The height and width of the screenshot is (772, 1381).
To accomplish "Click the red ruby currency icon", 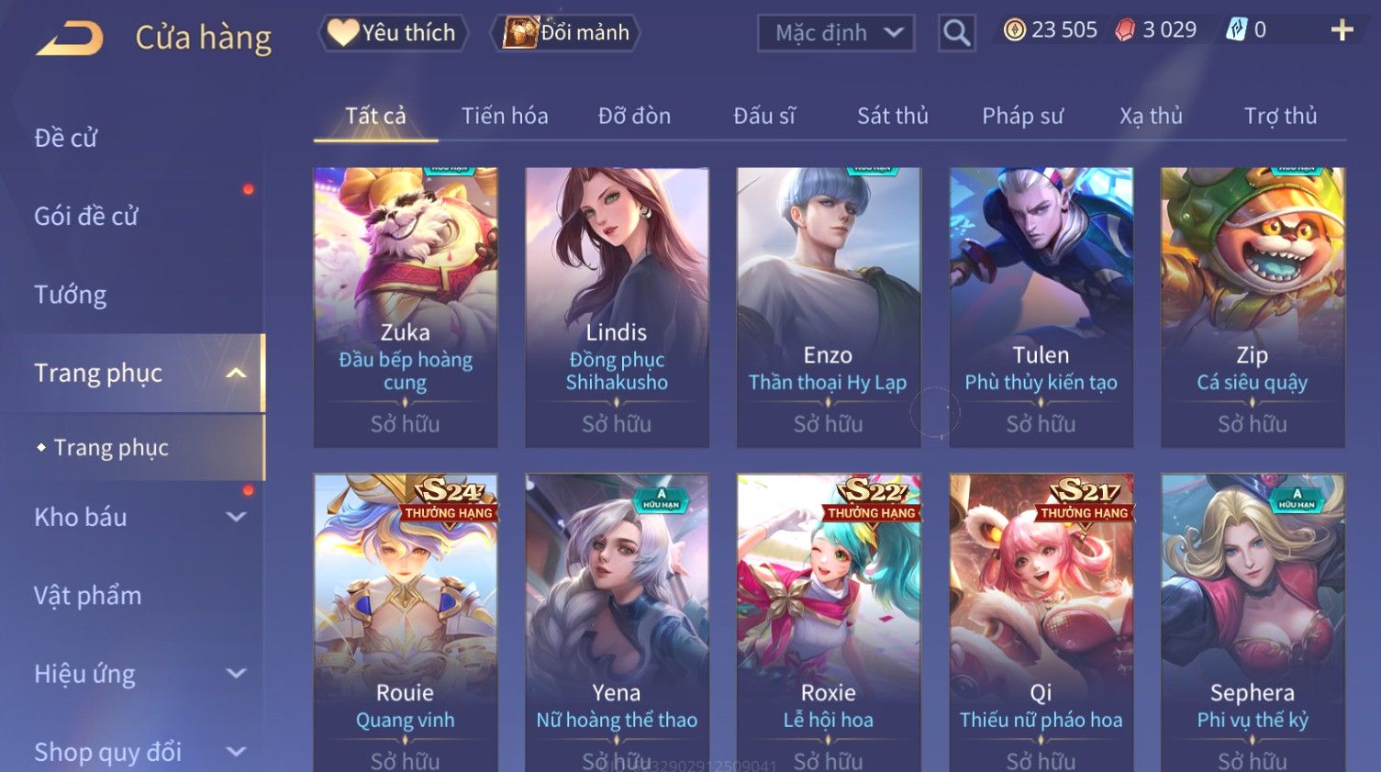I will pyautogui.click(x=1125, y=30).
